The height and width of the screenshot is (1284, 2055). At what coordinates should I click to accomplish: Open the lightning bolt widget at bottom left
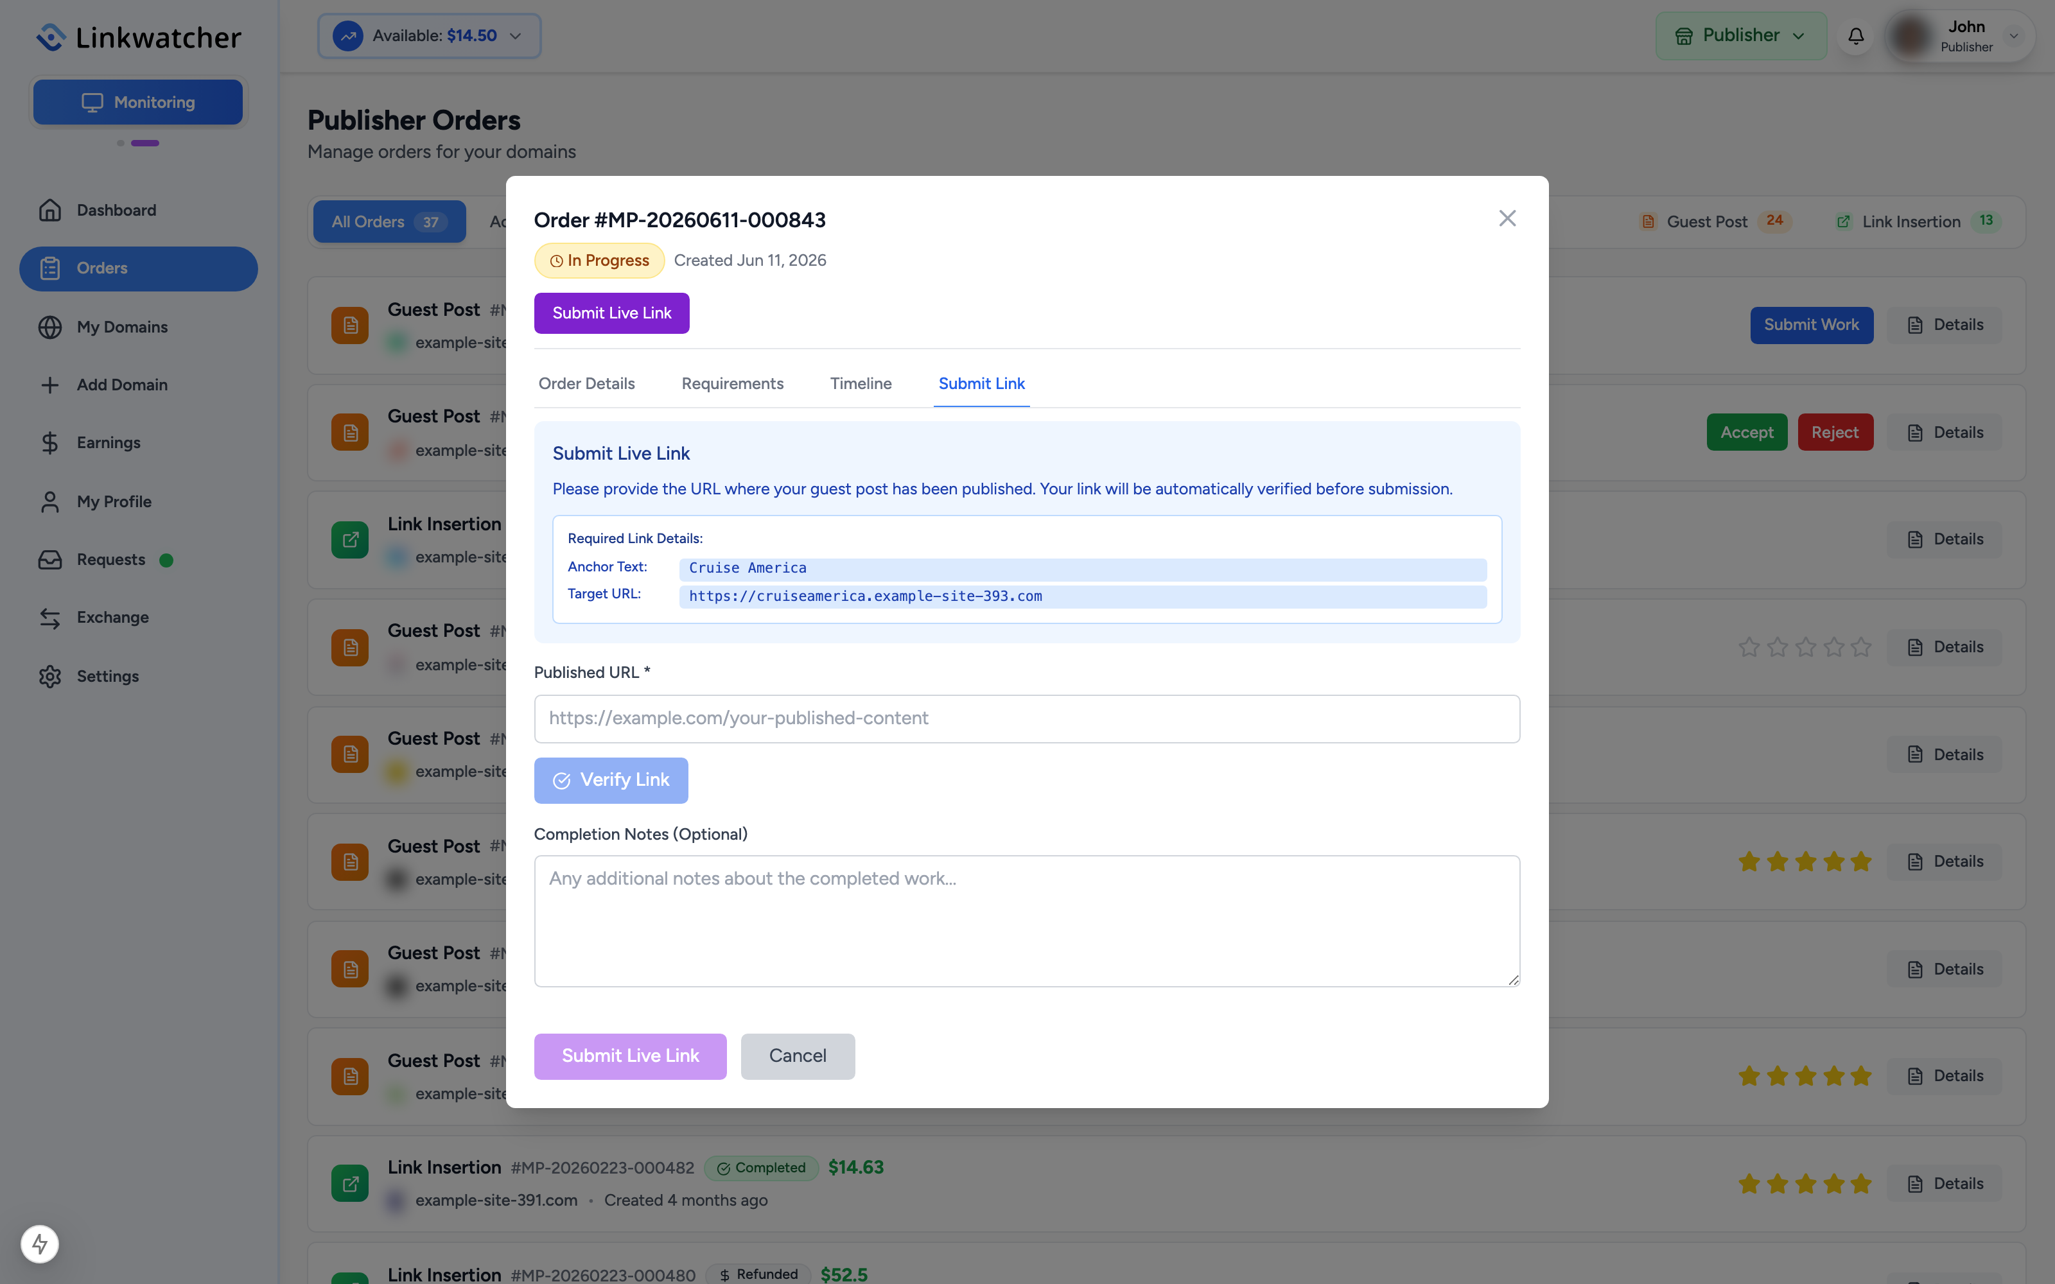[40, 1244]
